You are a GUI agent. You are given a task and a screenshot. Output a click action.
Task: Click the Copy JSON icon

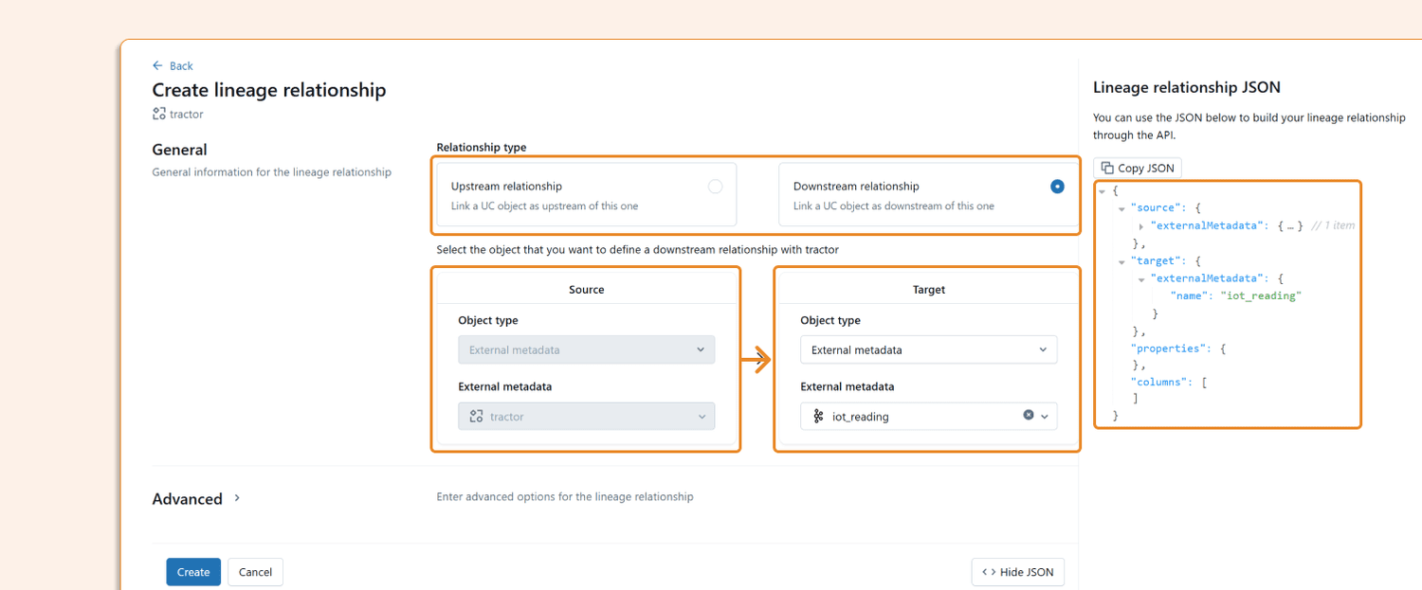pyautogui.click(x=1109, y=168)
